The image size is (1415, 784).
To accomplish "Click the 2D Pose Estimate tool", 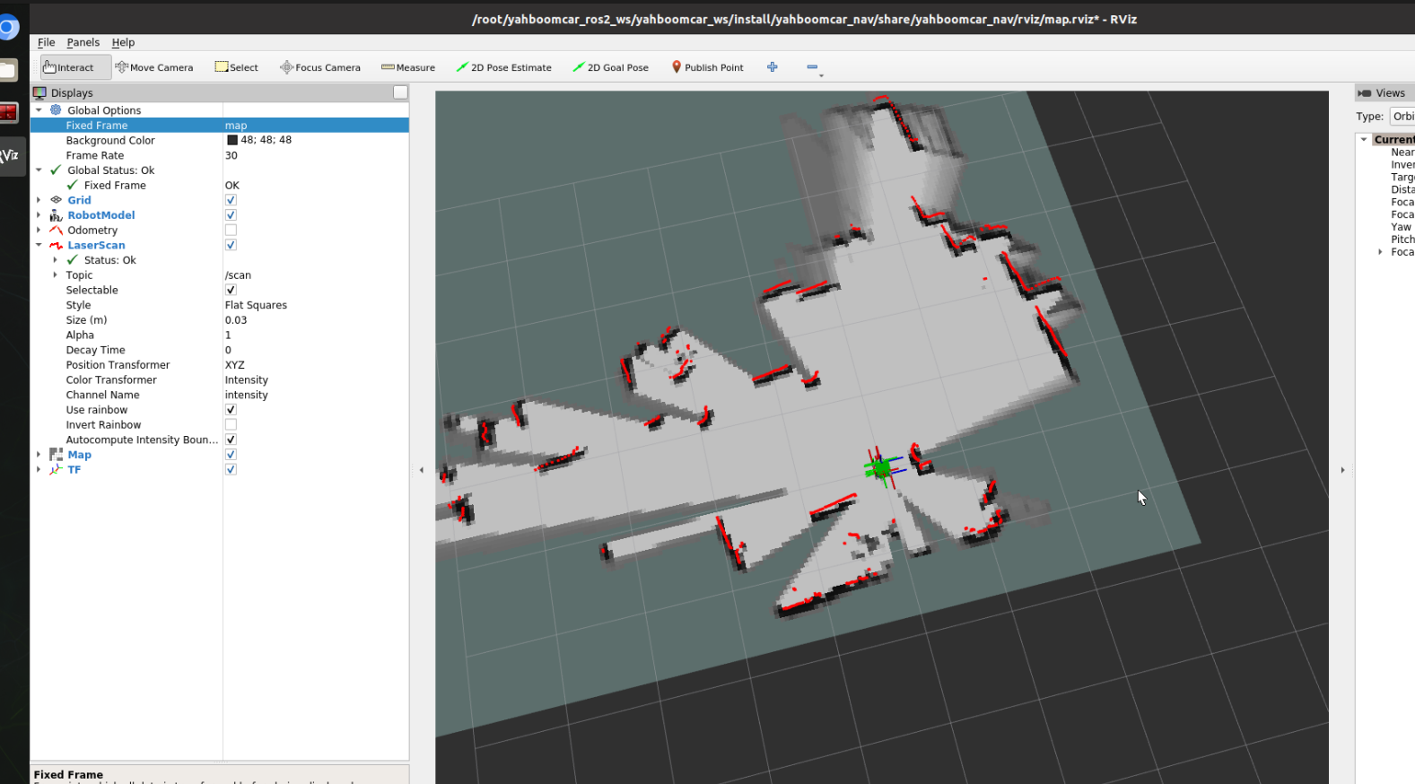I will click(503, 67).
